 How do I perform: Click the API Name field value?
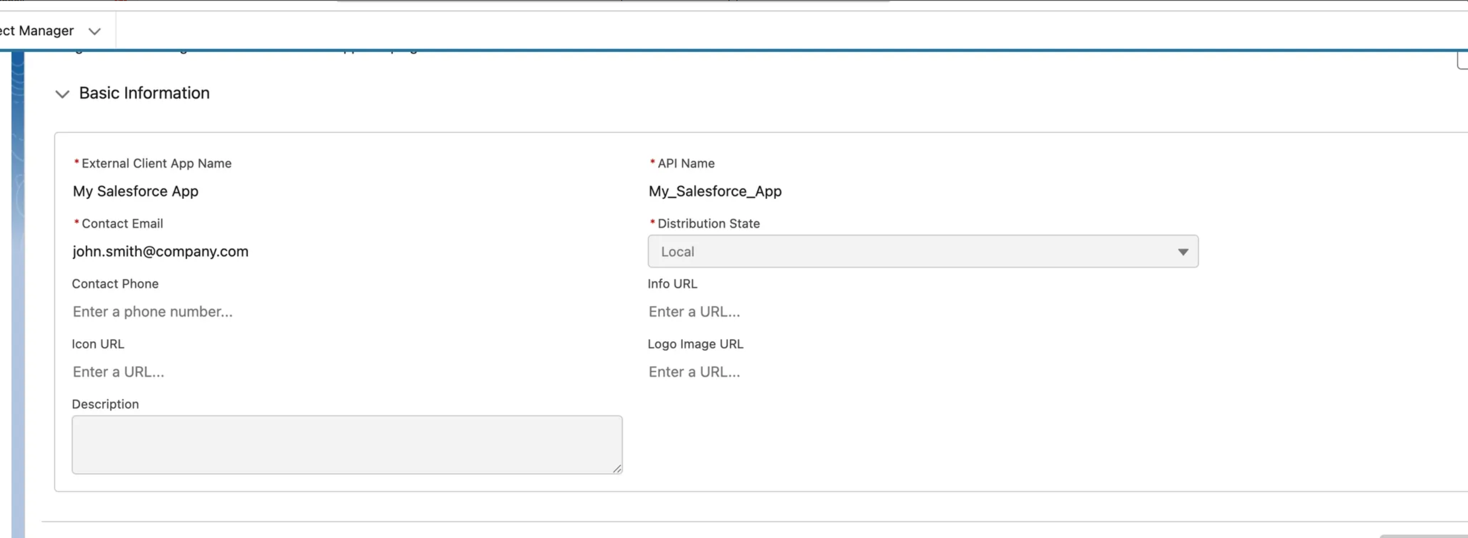click(x=714, y=191)
